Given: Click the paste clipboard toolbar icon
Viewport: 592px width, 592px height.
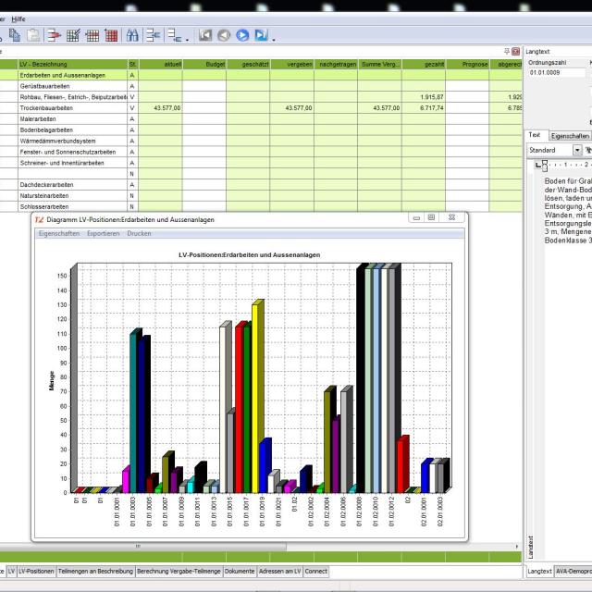Looking at the screenshot, I should coord(33,35).
